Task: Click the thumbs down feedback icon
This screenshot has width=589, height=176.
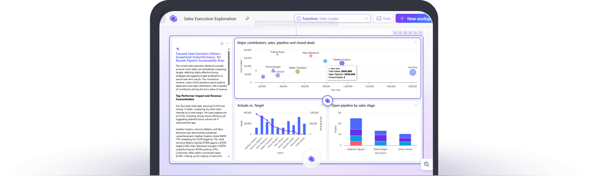Action: pos(420,33)
